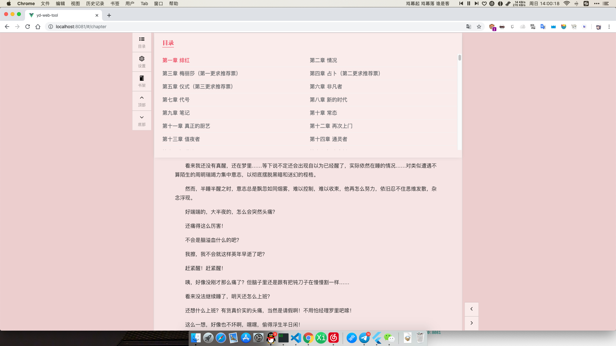616x346 pixels.
Task: Select 第一章 绯红 in catalog
Action: point(176,60)
